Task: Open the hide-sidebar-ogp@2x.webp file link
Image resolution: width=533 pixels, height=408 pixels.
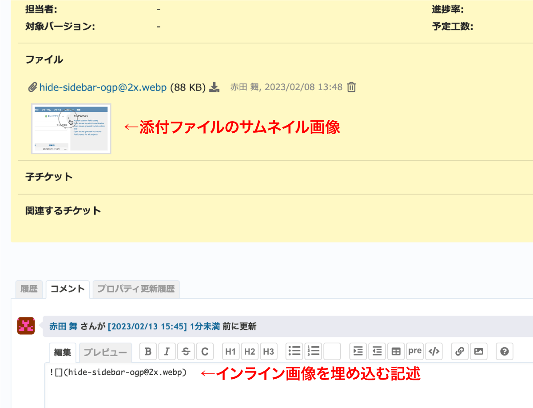Action: [103, 87]
